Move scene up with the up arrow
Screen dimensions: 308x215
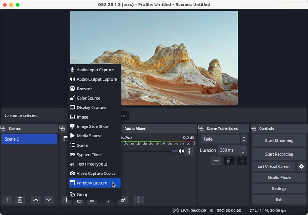tap(36, 200)
